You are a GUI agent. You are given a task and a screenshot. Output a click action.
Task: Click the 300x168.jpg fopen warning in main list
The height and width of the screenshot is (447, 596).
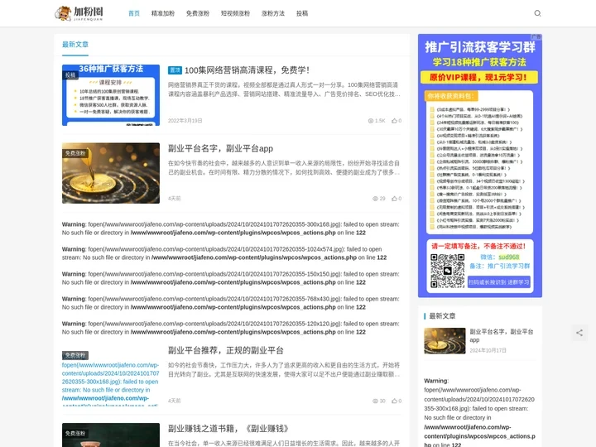[231, 228]
